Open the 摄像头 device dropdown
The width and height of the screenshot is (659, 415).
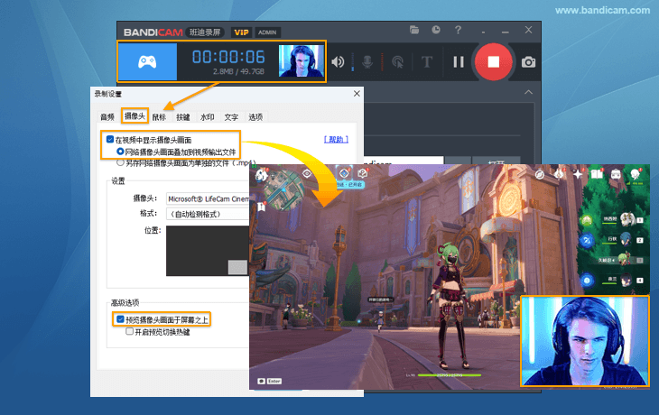[208, 198]
